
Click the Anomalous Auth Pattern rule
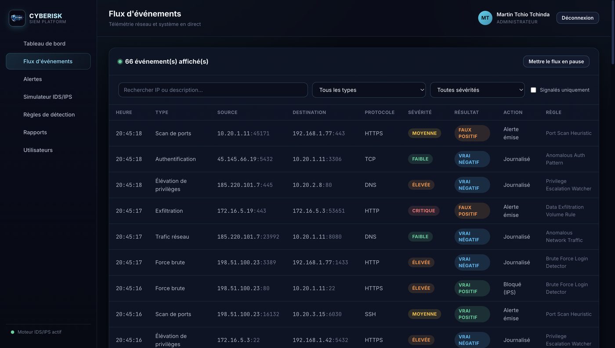565,159
